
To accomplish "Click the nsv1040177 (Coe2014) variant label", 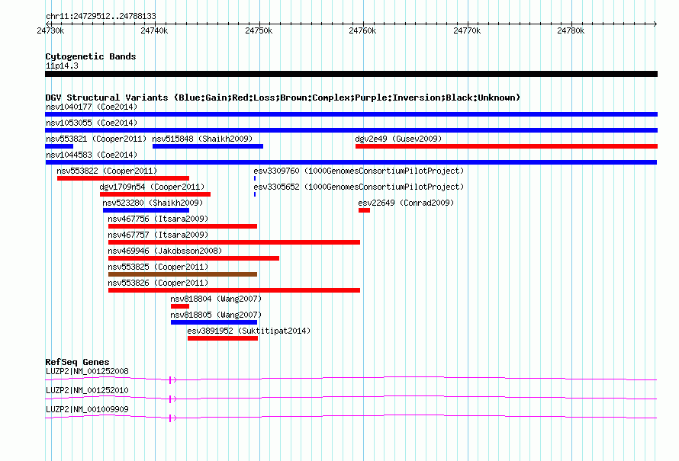I will click(x=92, y=107).
